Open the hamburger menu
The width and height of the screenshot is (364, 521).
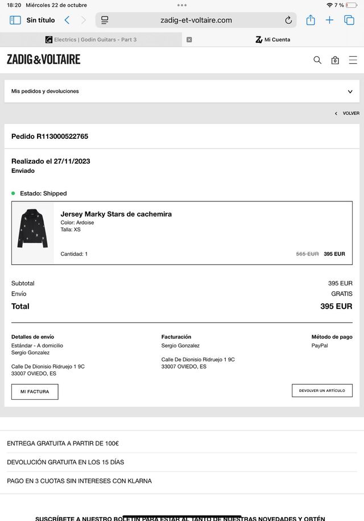pos(353,60)
